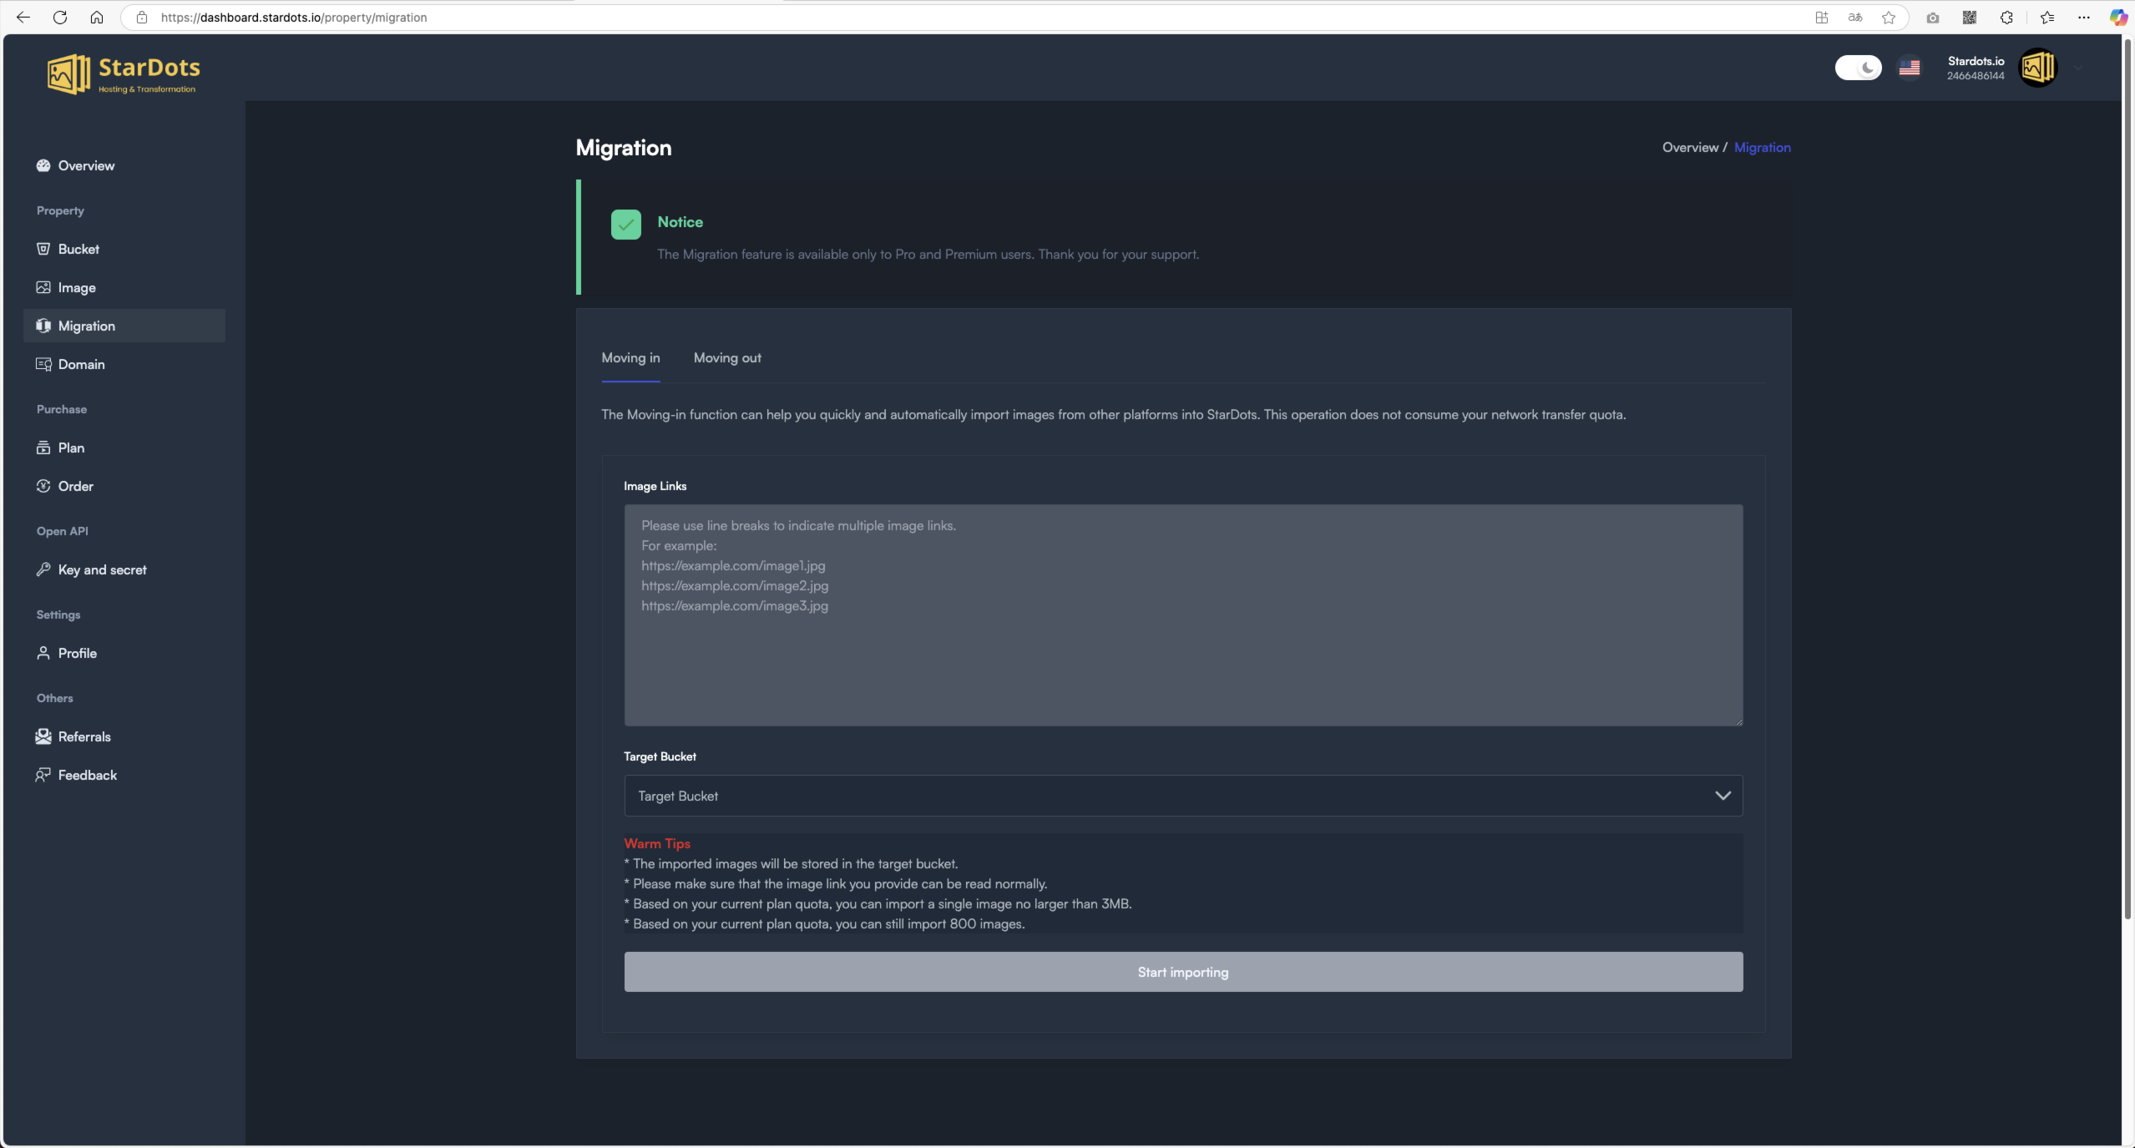Click the StarDots logo icon
Screen dimensions: 2135x1148
point(68,74)
